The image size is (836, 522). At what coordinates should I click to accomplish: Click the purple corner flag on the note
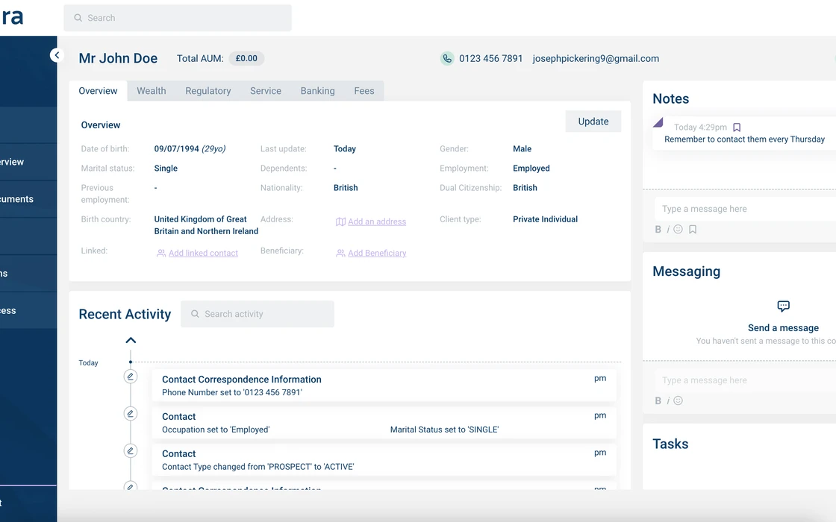pyautogui.click(x=658, y=122)
